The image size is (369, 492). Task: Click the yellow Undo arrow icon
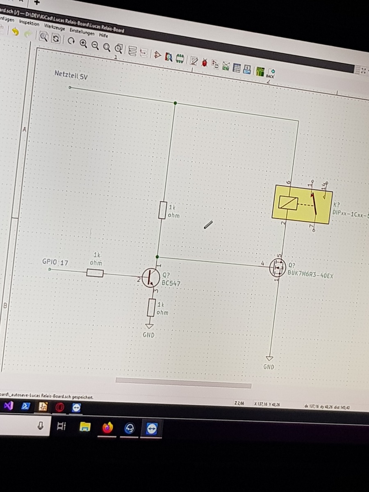point(15,32)
